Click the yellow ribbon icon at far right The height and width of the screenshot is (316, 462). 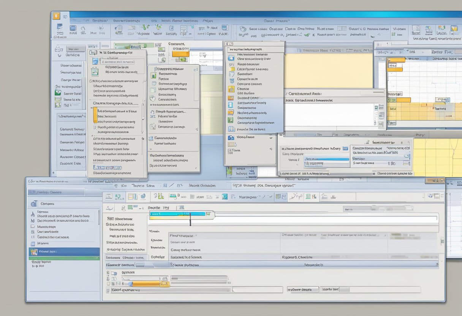[454, 29]
